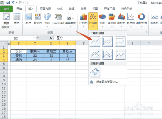Select the cell with value 45

click(x=67, y=60)
